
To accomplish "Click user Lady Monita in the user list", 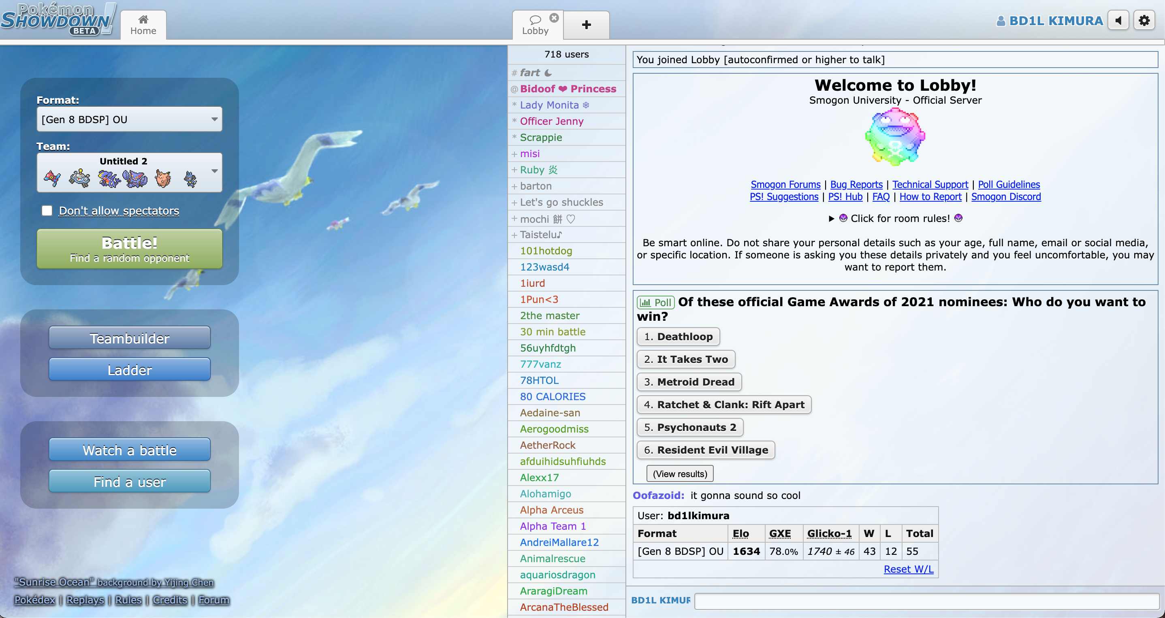I will point(566,105).
